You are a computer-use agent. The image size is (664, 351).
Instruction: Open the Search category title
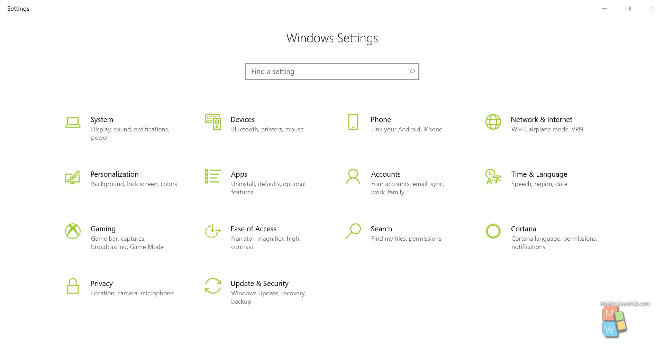pos(381,229)
